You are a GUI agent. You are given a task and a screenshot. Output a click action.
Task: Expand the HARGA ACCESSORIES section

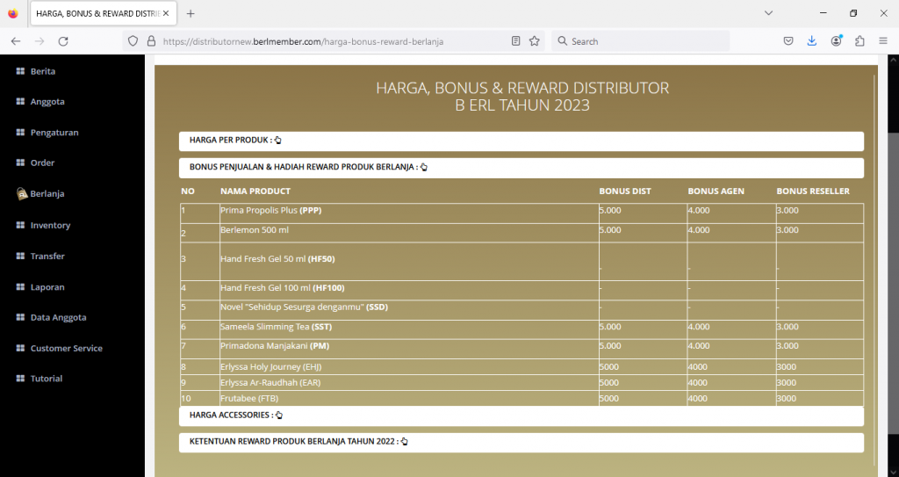tap(236, 415)
